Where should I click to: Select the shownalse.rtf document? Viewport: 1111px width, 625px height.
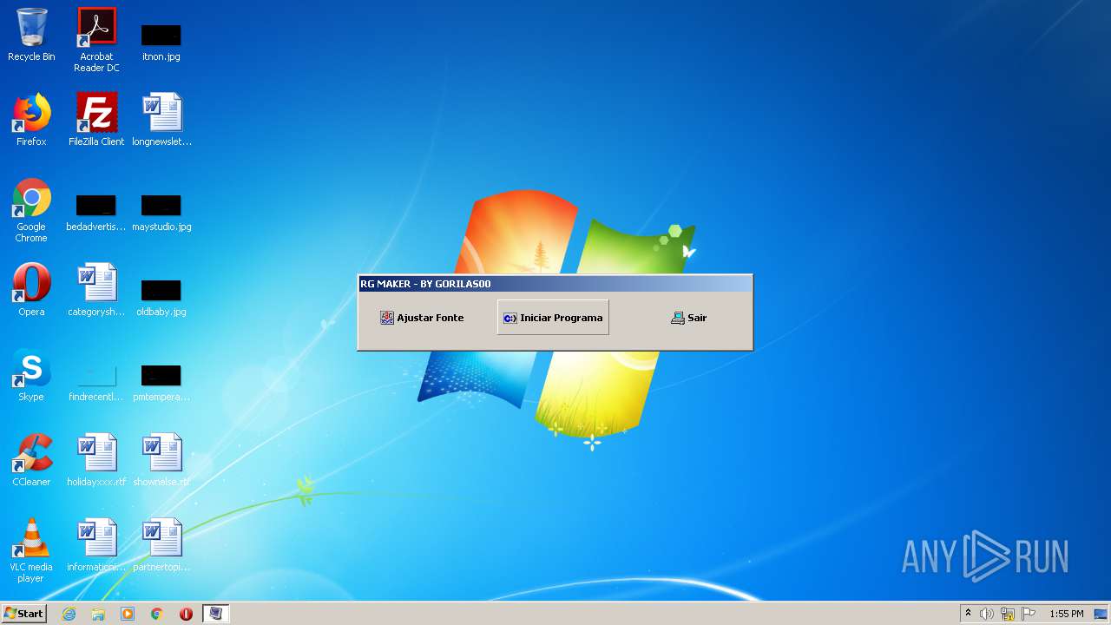[161, 460]
